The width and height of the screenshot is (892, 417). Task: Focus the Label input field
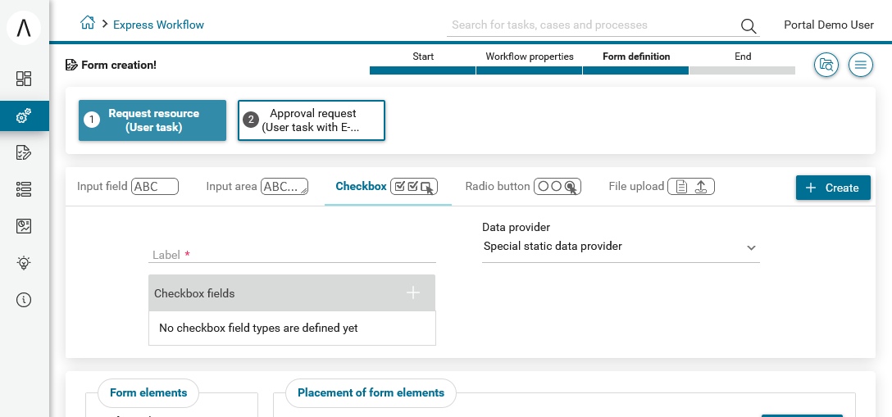(x=292, y=255)
